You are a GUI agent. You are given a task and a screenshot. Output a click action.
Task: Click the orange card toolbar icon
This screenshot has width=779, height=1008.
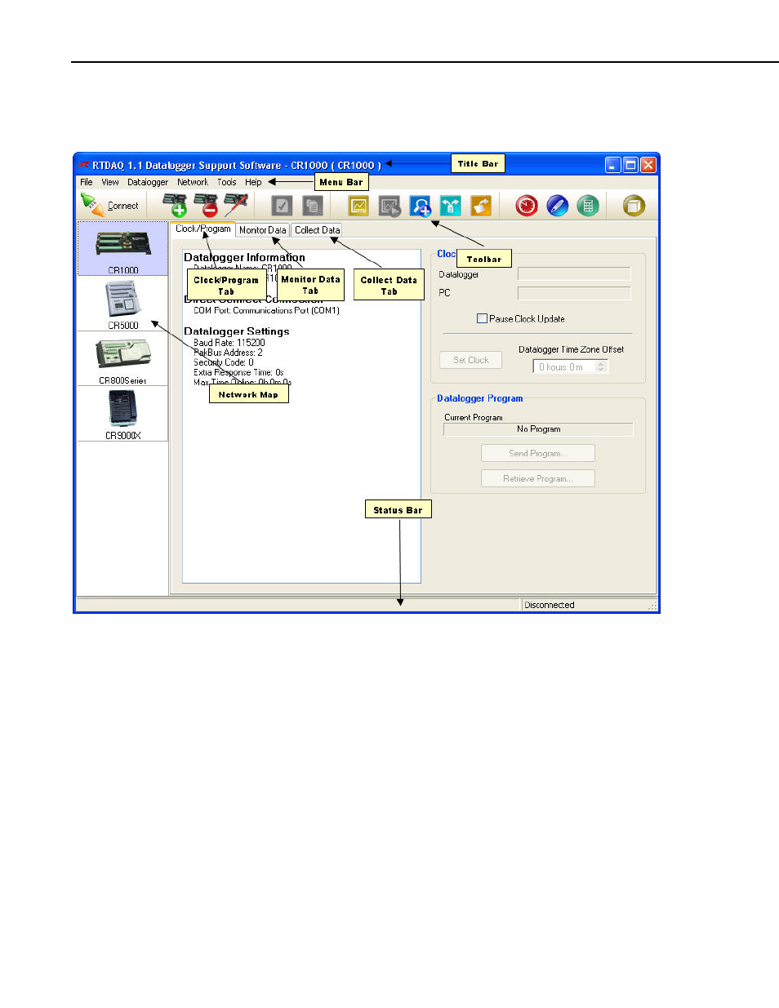click(x=481, y=206)
